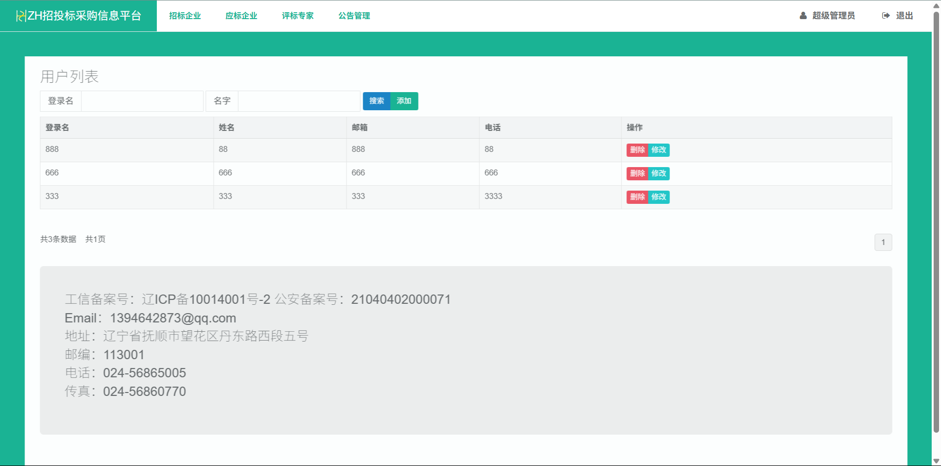Image resolution: width=941 pixels, height=466 pixels.
Task: Click the 超级管理员 account link
Action: 827,16
